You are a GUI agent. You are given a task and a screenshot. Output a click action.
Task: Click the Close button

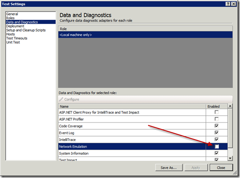click(x=221, y=168)
